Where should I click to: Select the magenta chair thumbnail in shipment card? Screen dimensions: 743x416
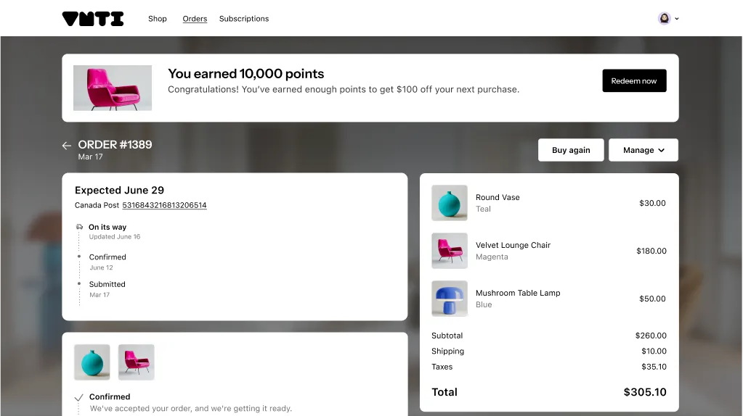136,362
